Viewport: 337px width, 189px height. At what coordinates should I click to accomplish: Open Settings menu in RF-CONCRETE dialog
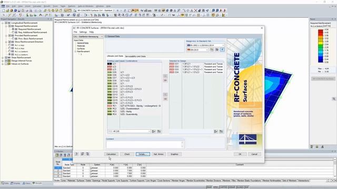83,32
